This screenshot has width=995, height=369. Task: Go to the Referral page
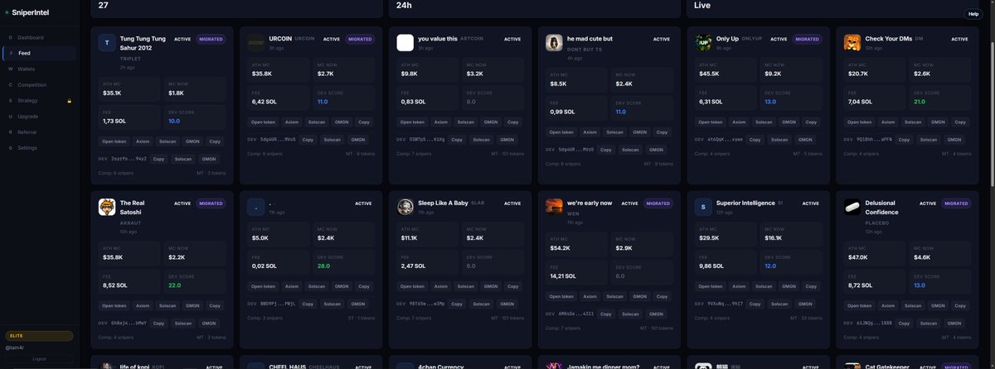click(x=38, y=132)
